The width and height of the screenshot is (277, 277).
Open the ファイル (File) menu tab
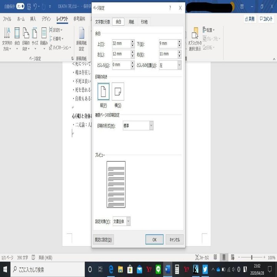(7, 19)
